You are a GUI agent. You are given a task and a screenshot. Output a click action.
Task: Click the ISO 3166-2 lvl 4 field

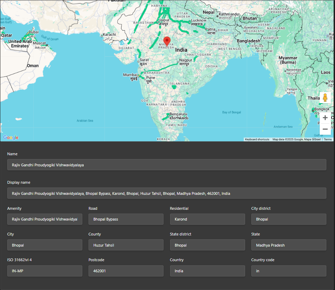45,271
